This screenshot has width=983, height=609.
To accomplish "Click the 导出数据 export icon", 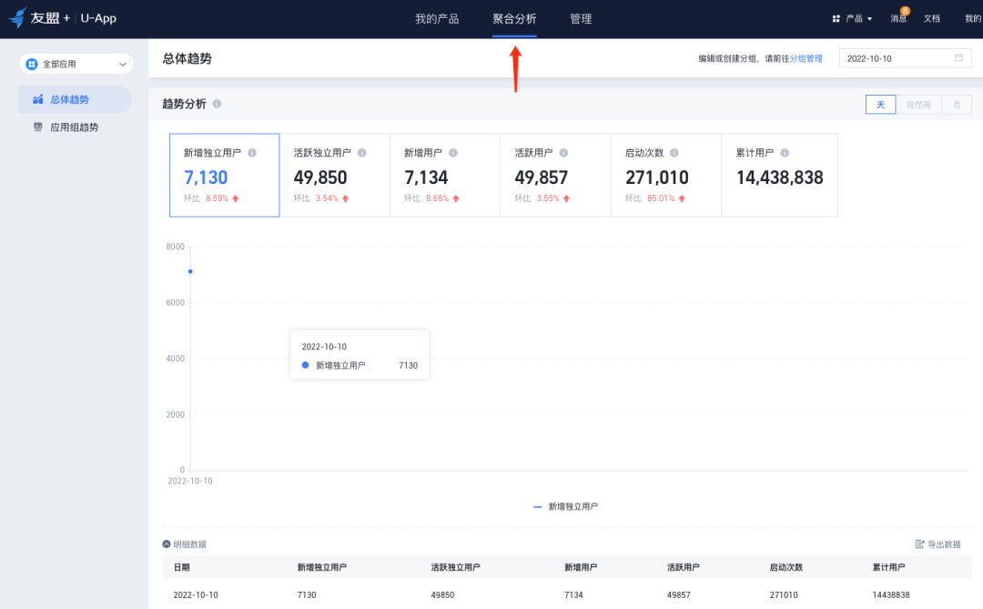I will point(919,544).
